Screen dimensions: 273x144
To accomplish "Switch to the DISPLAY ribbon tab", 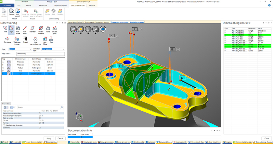I will point(92,6).
